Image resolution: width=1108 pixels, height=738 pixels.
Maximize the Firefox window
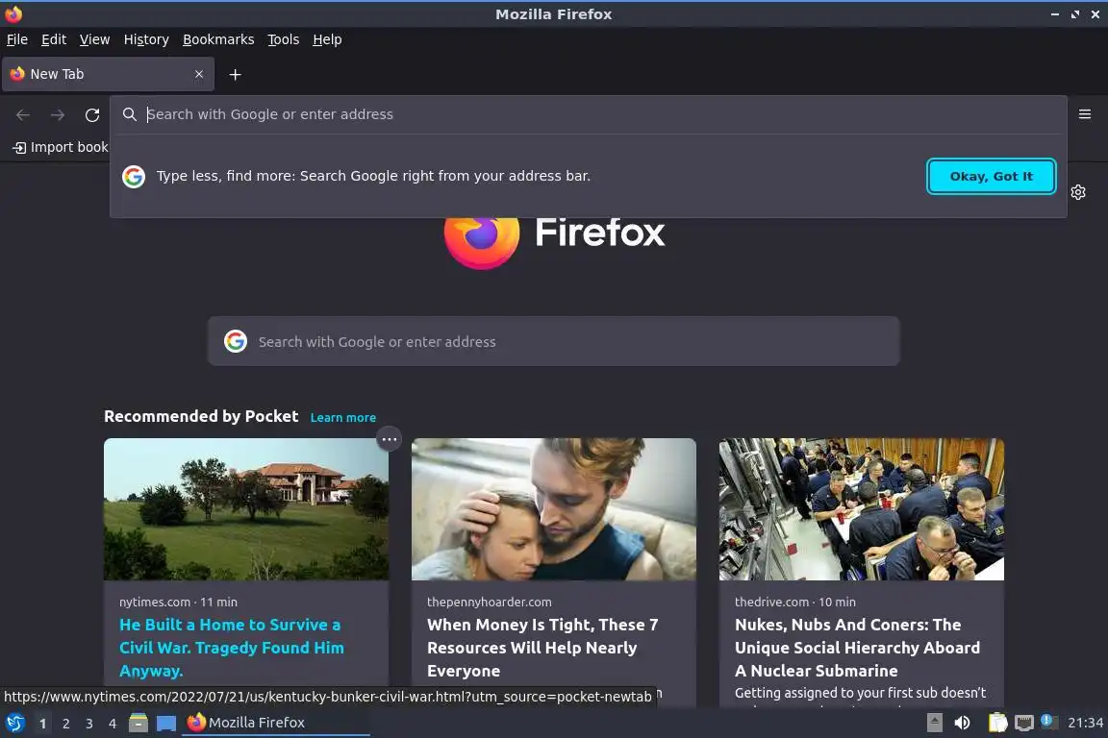point(1074,14)
